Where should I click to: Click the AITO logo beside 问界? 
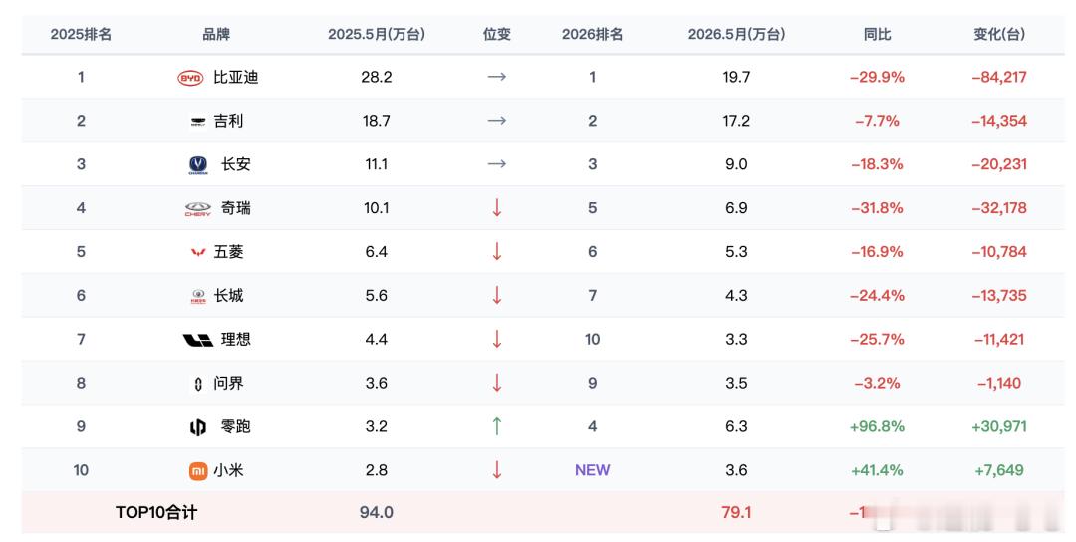coord(198,384)
